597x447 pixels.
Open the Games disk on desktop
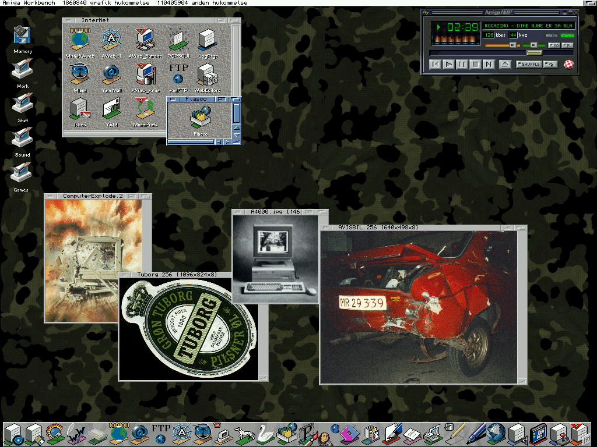22,173
